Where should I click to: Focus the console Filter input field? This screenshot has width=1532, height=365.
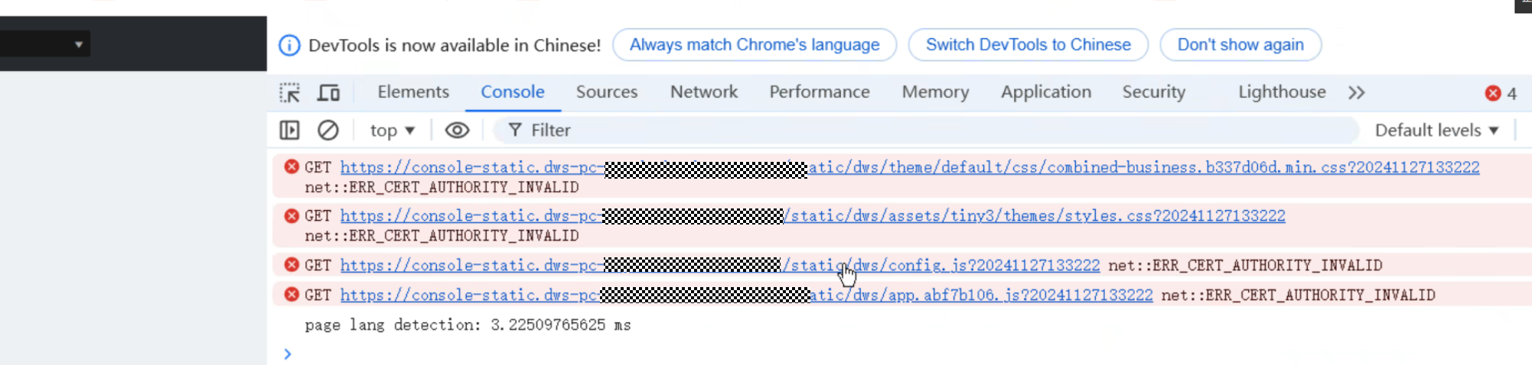click(918, 131)
